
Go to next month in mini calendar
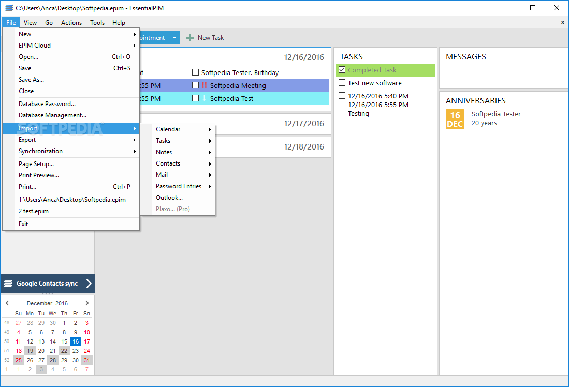click(87, 303)
